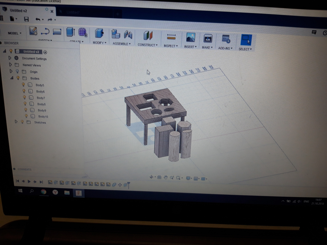
Task: Select Body10 in the browser tree
Action: (43, 117)
